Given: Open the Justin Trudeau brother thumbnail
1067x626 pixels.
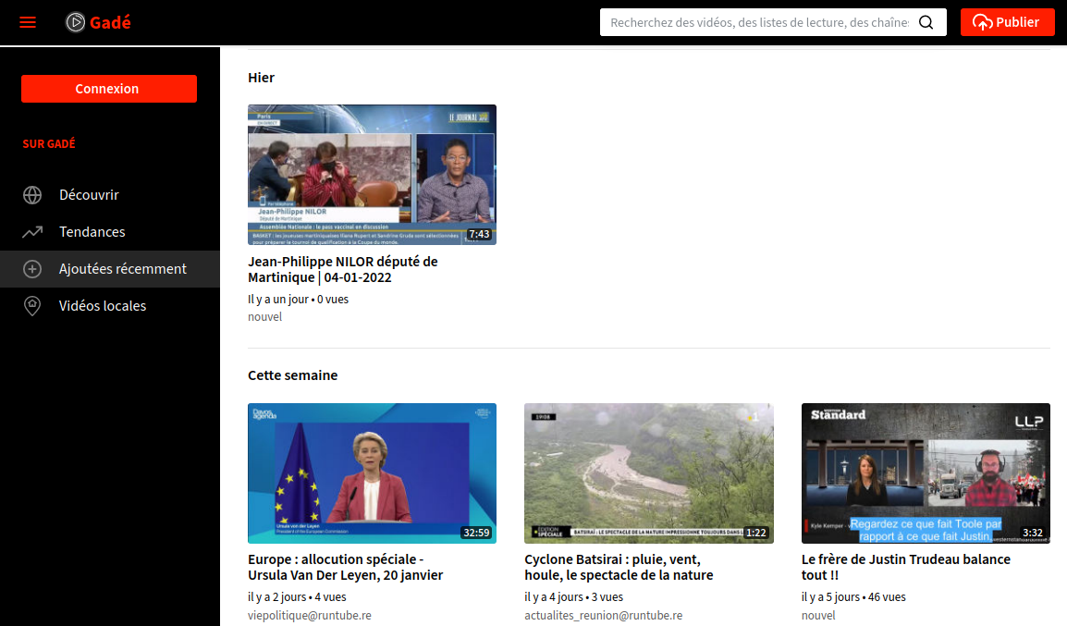Looking at the screenshot, I should coord(926,473).
